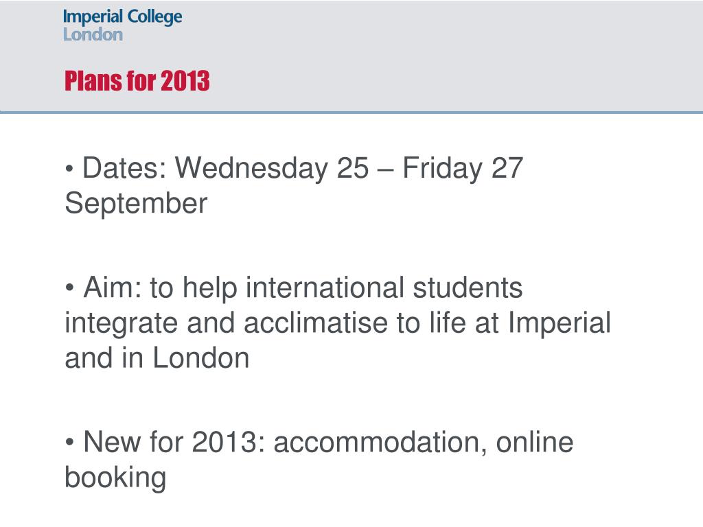Image resolution: width=703 pixels, height=527 pixels.
Task: Click the text and in London
Action: coord(157,358)
